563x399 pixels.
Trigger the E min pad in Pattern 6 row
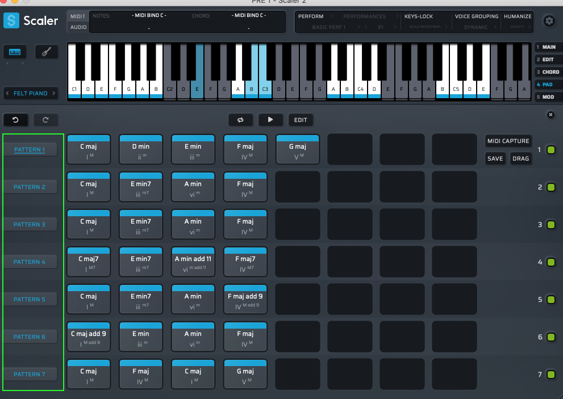(x=141, y=337)
